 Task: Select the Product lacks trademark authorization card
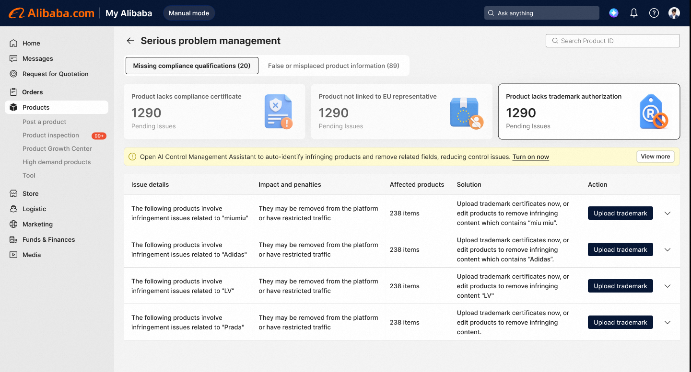589,112
